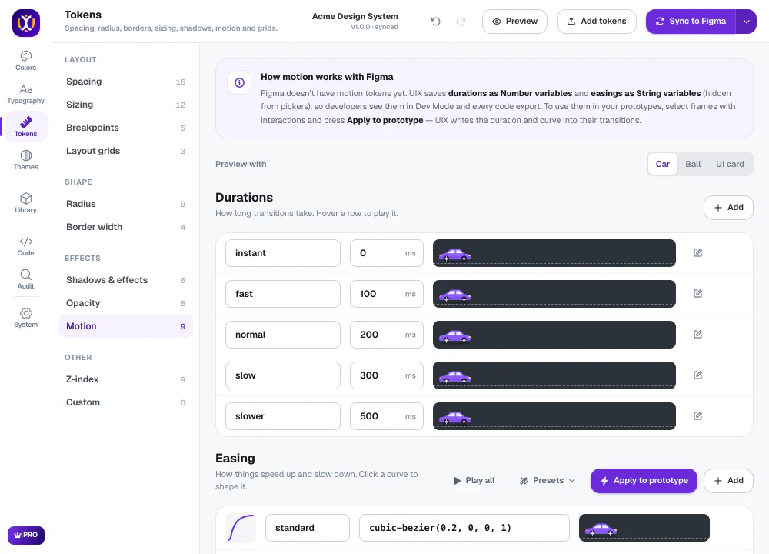Click the Add tokens button
The height and width of the screenshot is (554, 769).
point(597,22)
